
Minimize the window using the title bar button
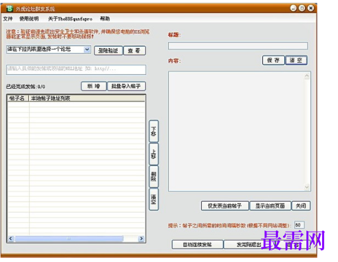point(293,8)
